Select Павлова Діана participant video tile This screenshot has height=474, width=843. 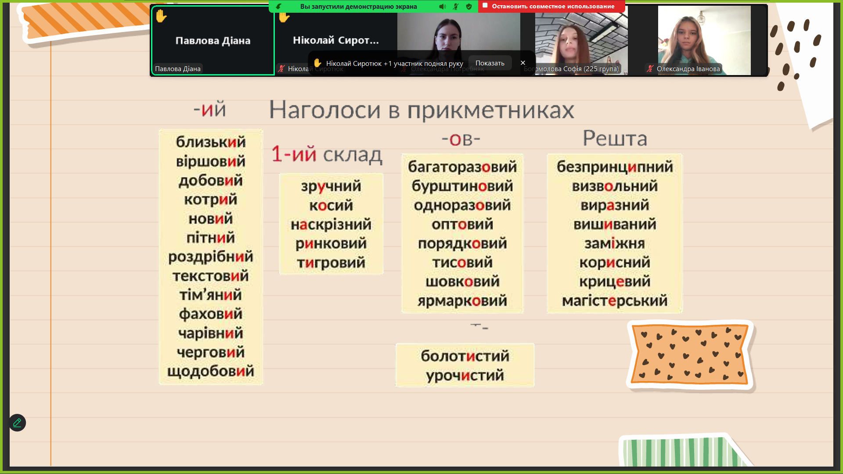[213, 40]
